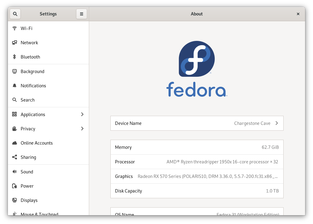Click the Online Accounts cloud icon
This screenshot has width=313, height=224.
coord(15,143)
